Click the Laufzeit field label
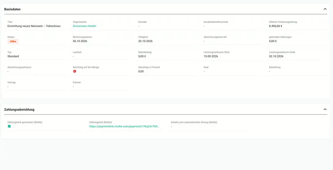Screen dimensions: 333x170 pyautogui.click(x=77, y=52)
